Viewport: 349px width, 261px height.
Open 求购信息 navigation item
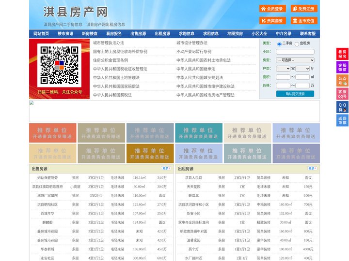[x=187, y=34]
